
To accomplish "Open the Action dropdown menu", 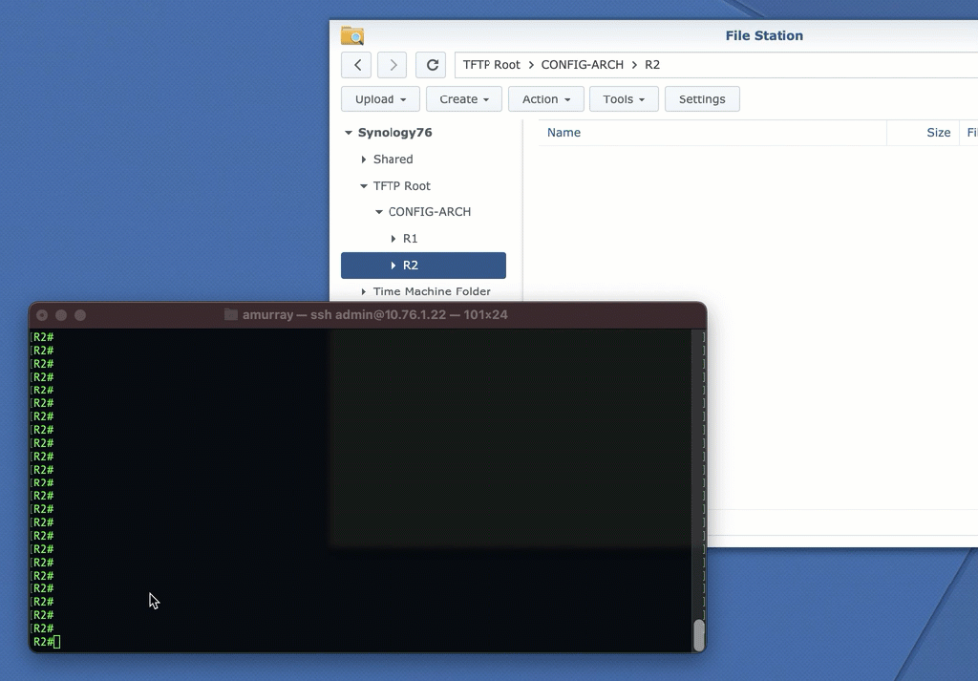I will [546, 99].
